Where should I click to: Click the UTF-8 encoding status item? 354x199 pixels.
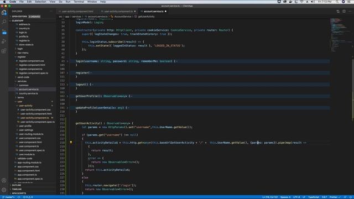[296, 197]
